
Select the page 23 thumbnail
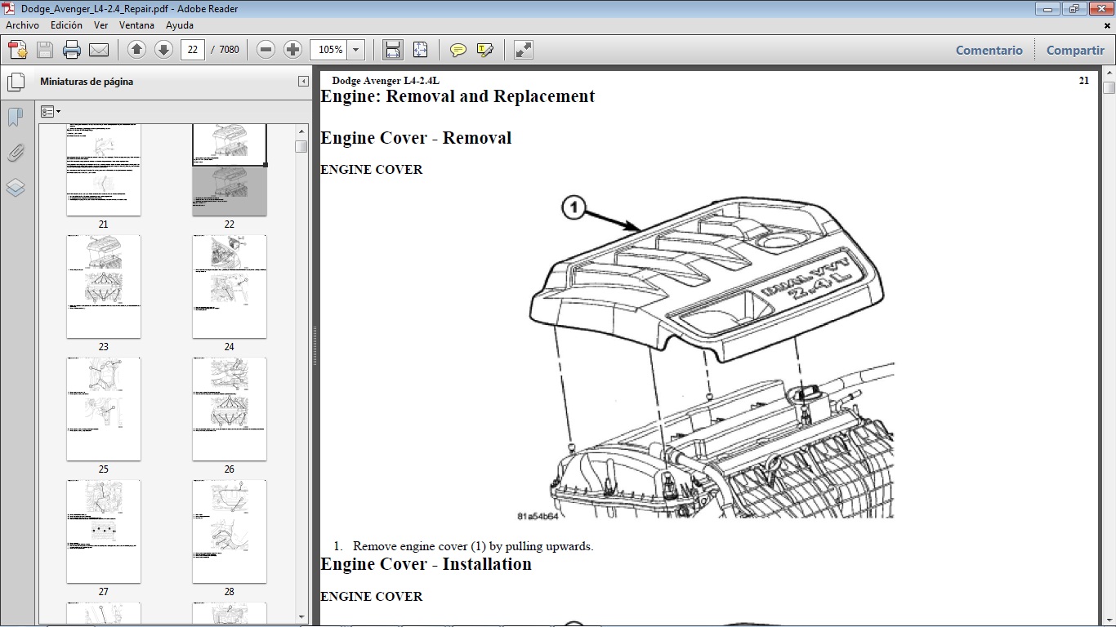104,287
